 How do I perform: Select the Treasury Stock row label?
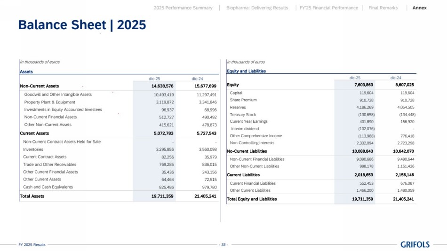coord(243,115)
